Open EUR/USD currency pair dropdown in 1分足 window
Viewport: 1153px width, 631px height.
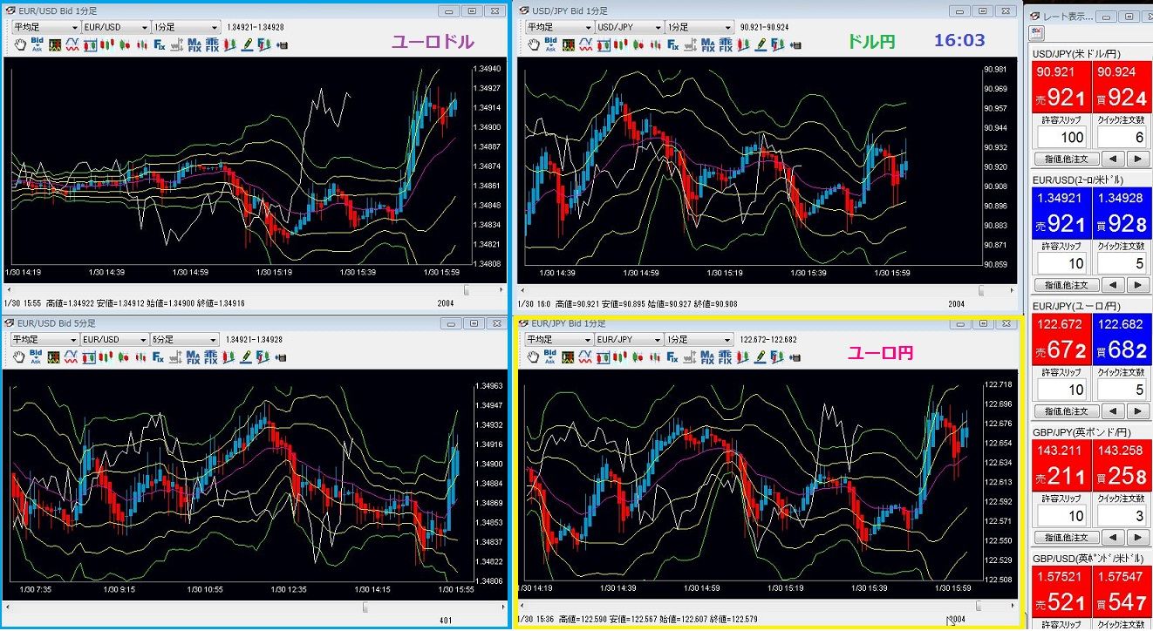pyautogui.click(x=115, y=27)
